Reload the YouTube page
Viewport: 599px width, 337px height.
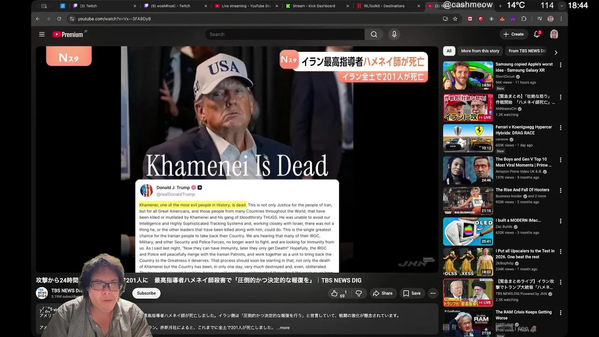point(59,19)
